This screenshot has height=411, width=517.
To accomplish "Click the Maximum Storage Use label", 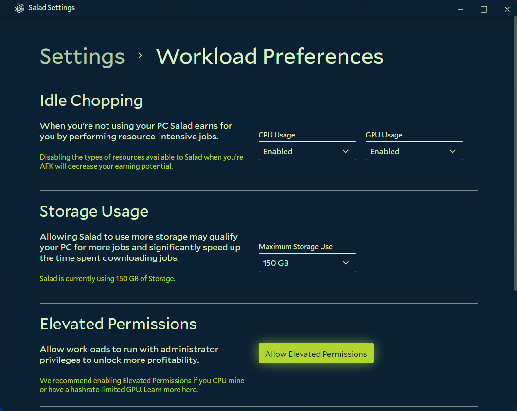I will (295, 247).
